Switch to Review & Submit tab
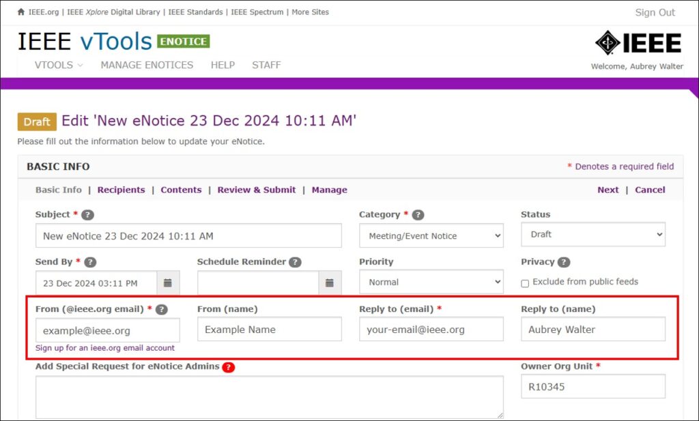 (257, 190)
